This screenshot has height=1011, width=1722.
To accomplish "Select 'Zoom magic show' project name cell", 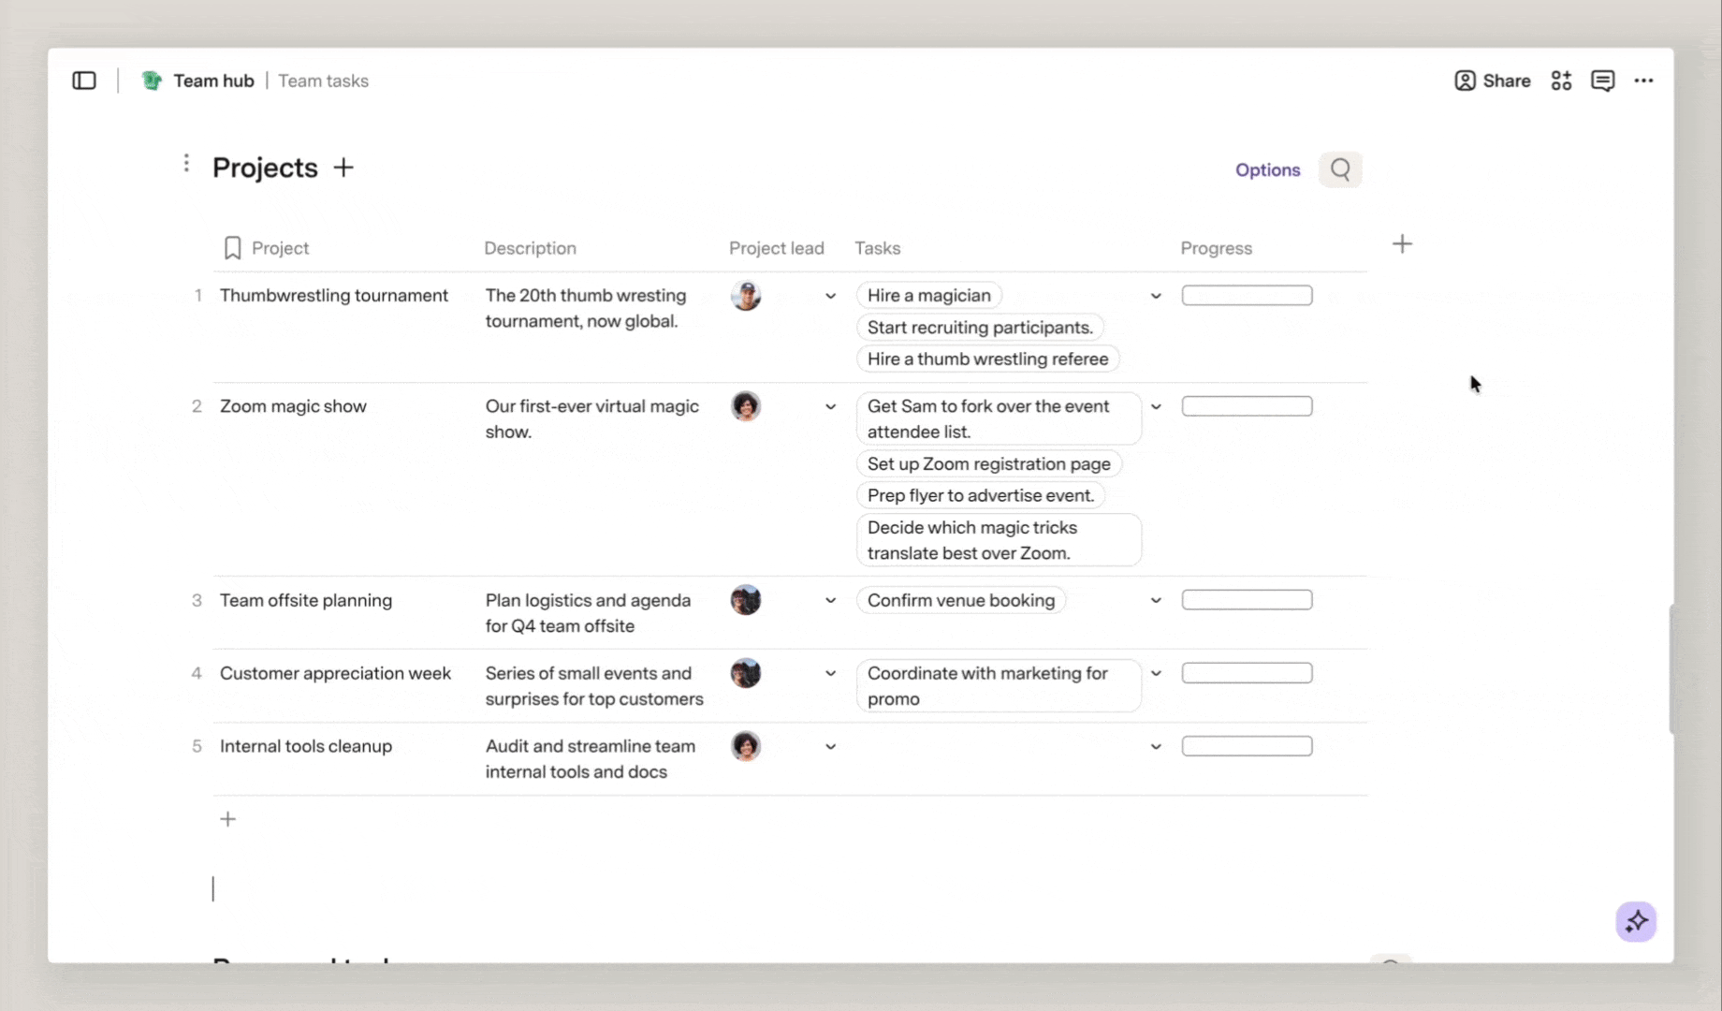I will (293, 406).
